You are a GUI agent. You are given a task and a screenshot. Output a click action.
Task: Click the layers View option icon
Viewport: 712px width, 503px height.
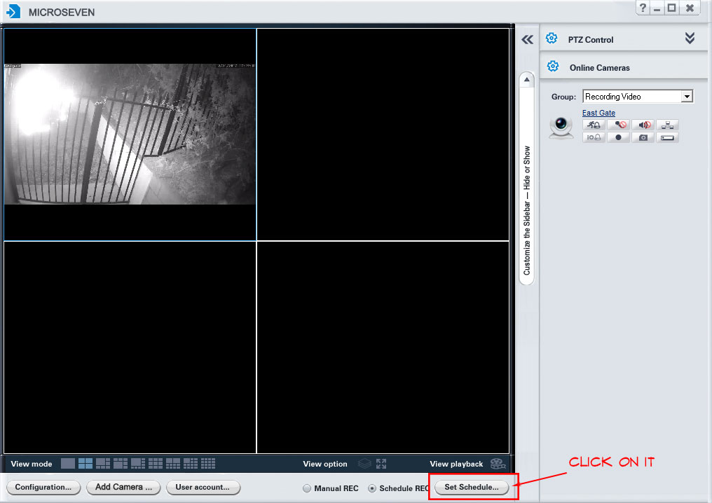click(364, 464)
